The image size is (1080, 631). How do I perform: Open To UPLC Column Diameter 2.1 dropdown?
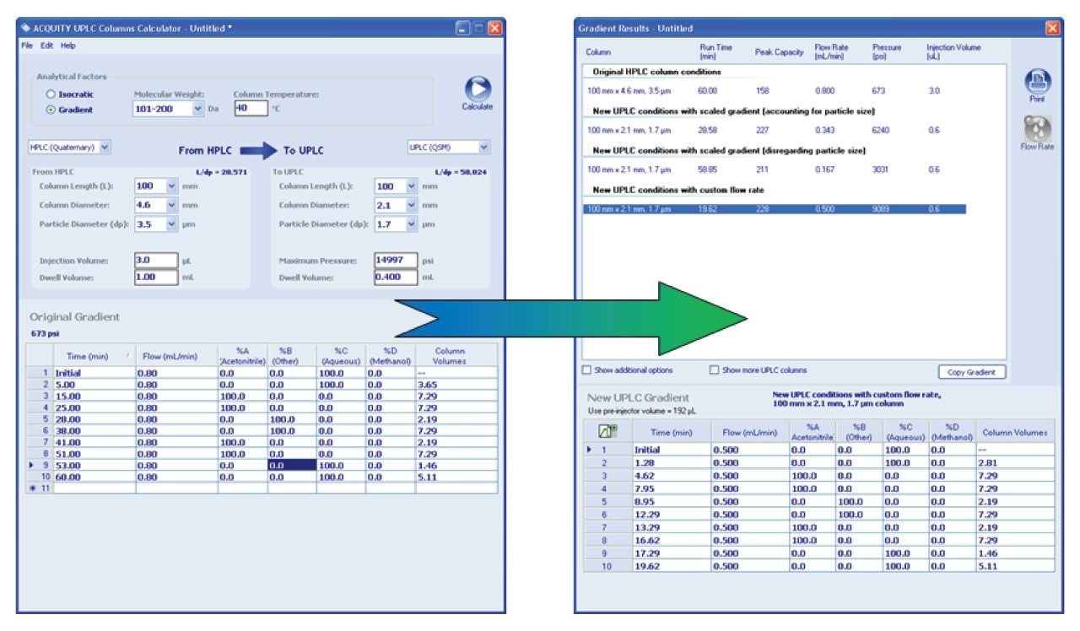412,204
